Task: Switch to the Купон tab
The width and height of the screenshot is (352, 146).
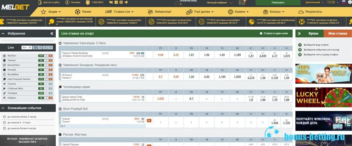Action: coord(313,34)
